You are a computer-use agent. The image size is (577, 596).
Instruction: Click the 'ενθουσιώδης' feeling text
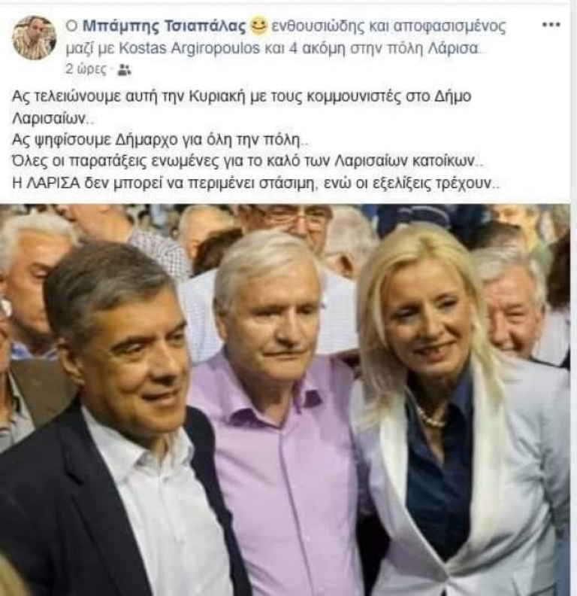coord(318,26)
